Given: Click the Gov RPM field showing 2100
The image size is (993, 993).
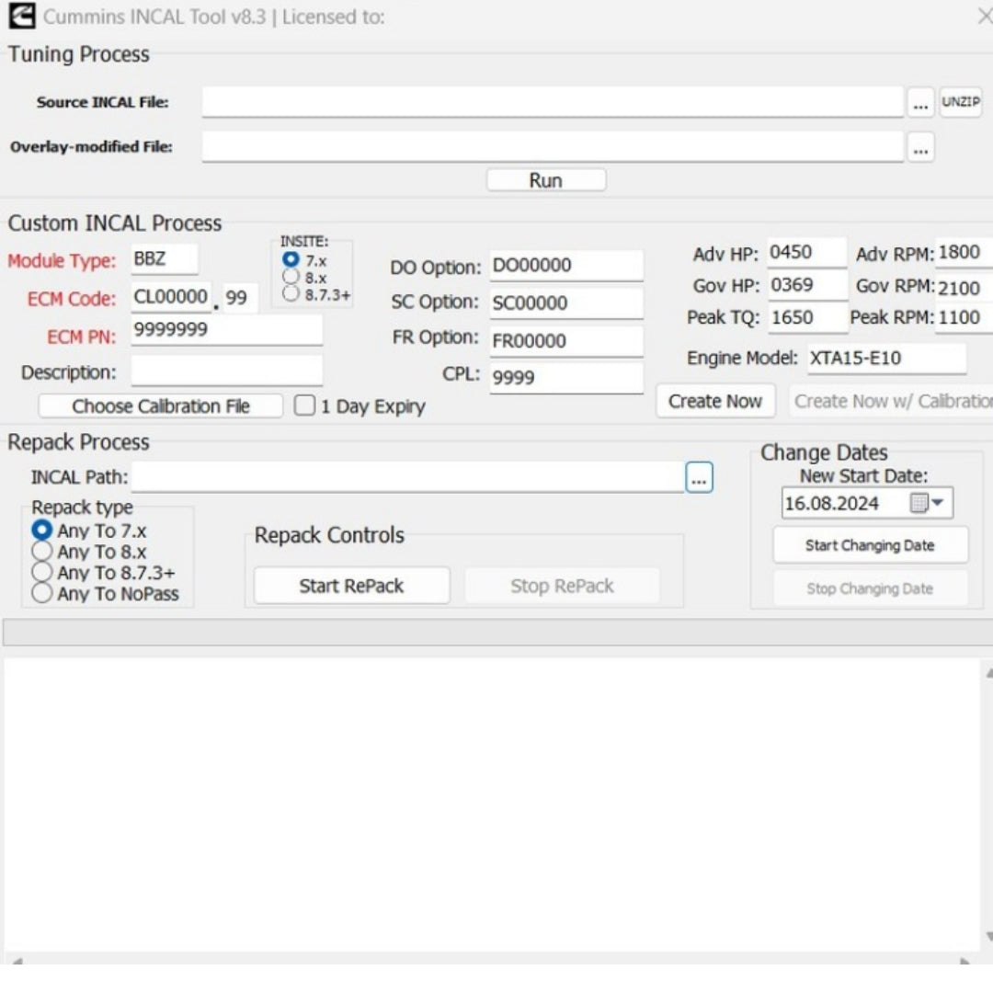Looking at the screenshot, I should click(x=964, y=288).
